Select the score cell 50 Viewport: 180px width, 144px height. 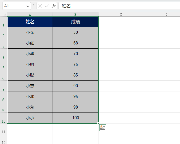[75, 33]
